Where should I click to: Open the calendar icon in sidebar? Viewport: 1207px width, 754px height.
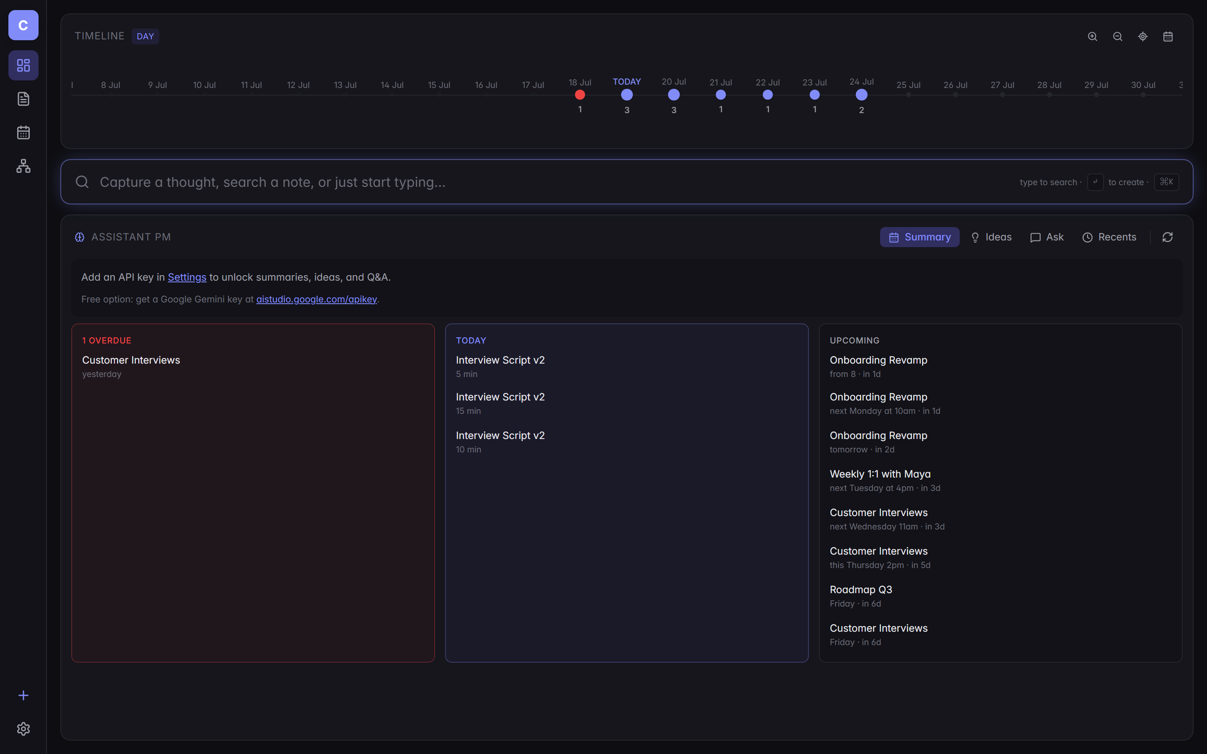tap(23, 132)
